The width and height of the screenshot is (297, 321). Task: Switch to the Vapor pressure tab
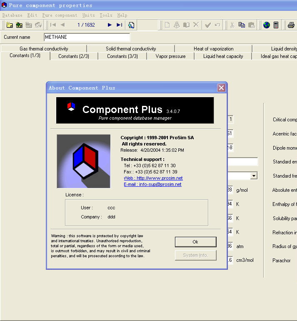pos(170,56)
